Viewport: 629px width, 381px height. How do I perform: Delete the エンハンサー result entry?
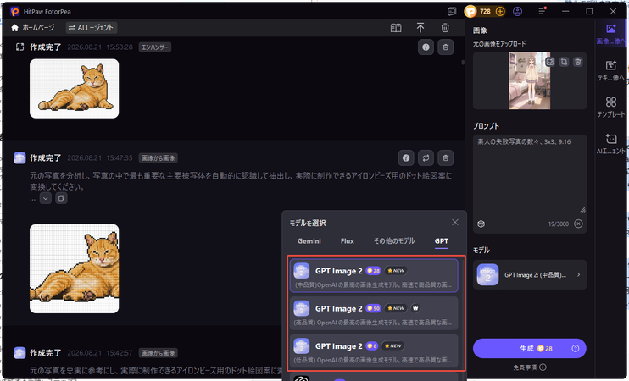click(445, 47)
